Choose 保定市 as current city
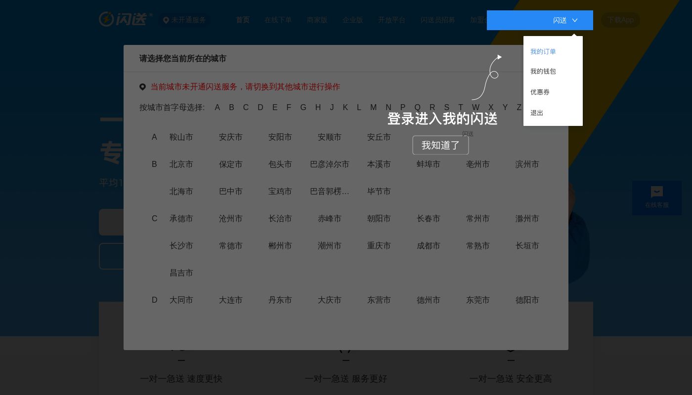Image resolution: width=692 pixels, height=395 pixels. (x=231, y=164)
